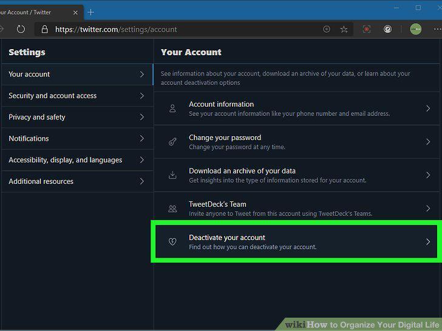442x331 pixels.
Task: Click chevron next to Notifications
Action: coord(142,138)
